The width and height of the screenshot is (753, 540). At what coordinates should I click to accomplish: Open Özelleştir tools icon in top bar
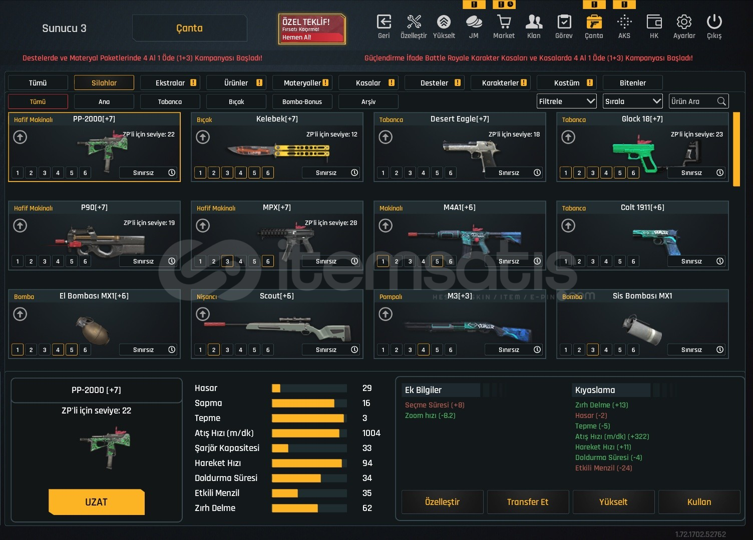414,22
